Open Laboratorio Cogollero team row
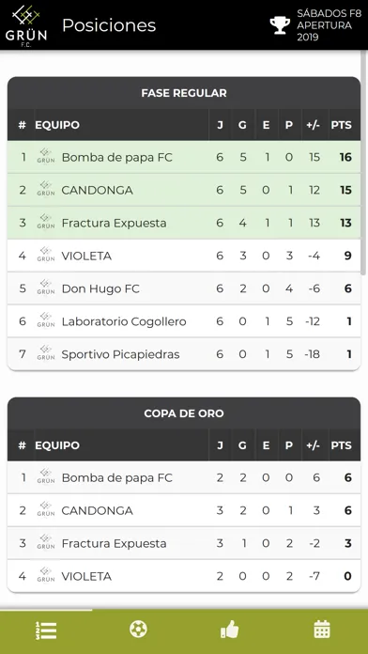Screen dimensions: 368x654 184,321
